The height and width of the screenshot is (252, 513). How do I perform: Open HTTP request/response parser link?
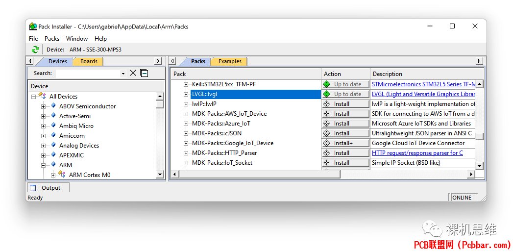click(417, 153)
